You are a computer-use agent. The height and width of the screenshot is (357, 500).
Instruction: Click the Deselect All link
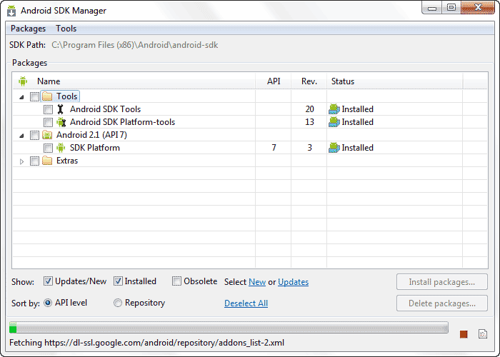246,303
